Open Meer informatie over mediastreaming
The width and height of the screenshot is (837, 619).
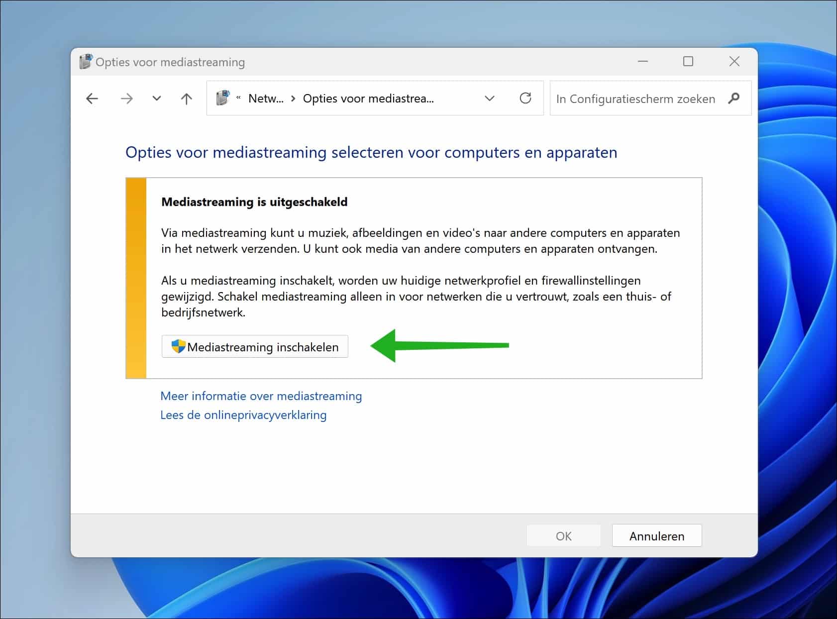click(261, 396)
